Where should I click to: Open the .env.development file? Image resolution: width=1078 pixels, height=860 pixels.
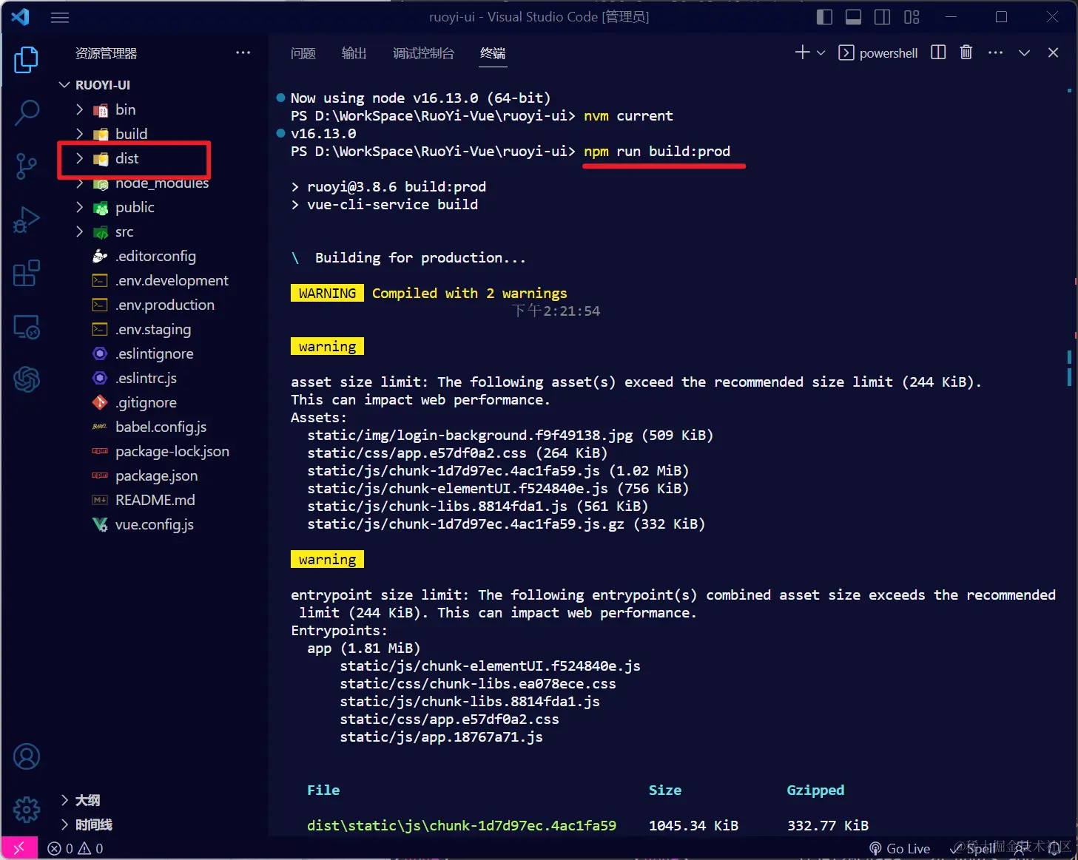pyautogui.click(x=172, y=280)
